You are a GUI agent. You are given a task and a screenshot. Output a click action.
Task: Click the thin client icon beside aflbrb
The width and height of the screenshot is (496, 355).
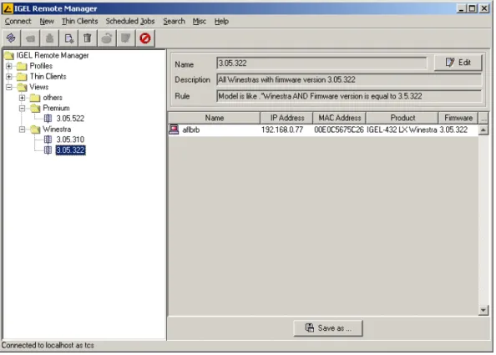[174, 129]
